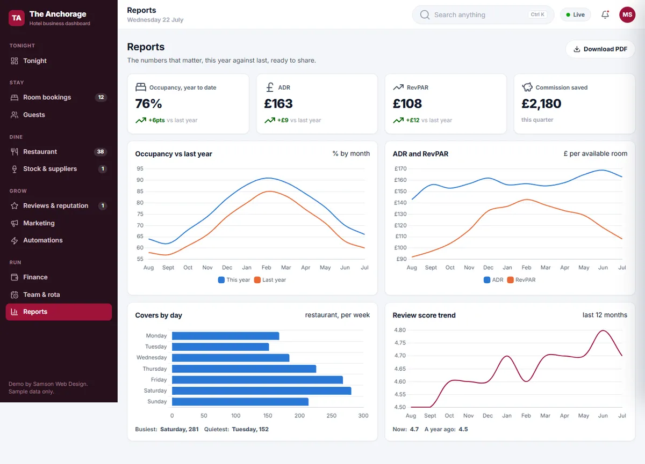Navigate to Restaurant
The height and width of the screenshot is (464, 645).
(x=59, y=152)
